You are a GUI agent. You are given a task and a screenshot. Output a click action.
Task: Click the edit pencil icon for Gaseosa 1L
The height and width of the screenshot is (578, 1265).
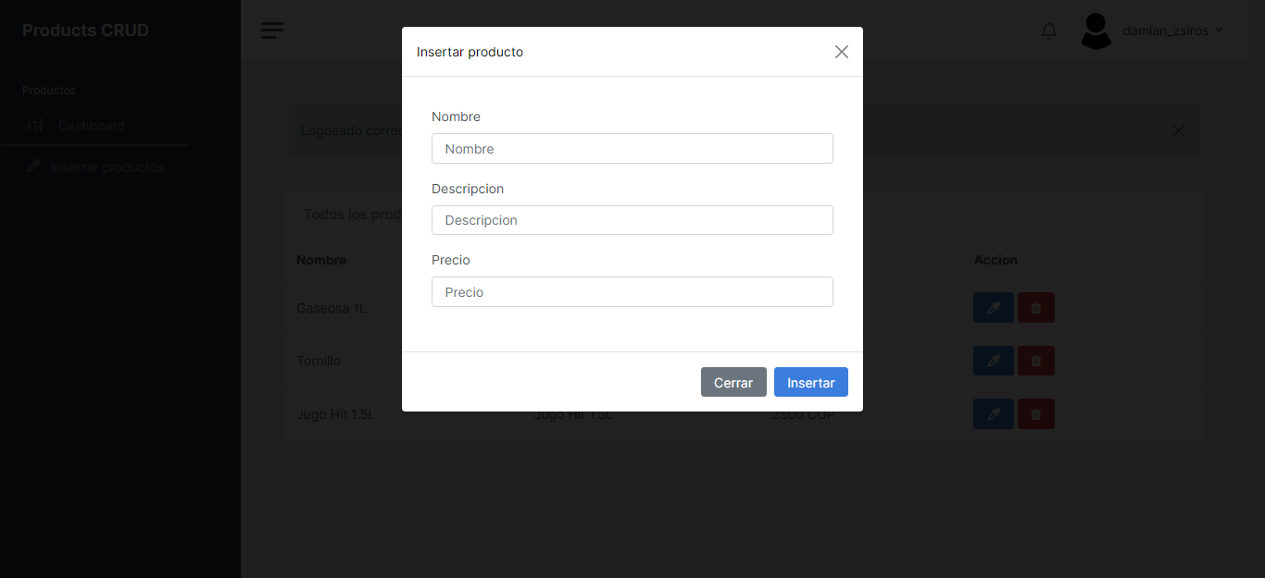pos(993,307)
